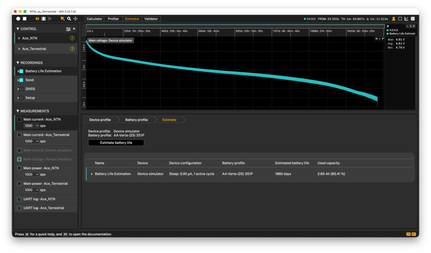
Task: Click the 694d : 10h : 40m timeline marker
Action: 209,31
